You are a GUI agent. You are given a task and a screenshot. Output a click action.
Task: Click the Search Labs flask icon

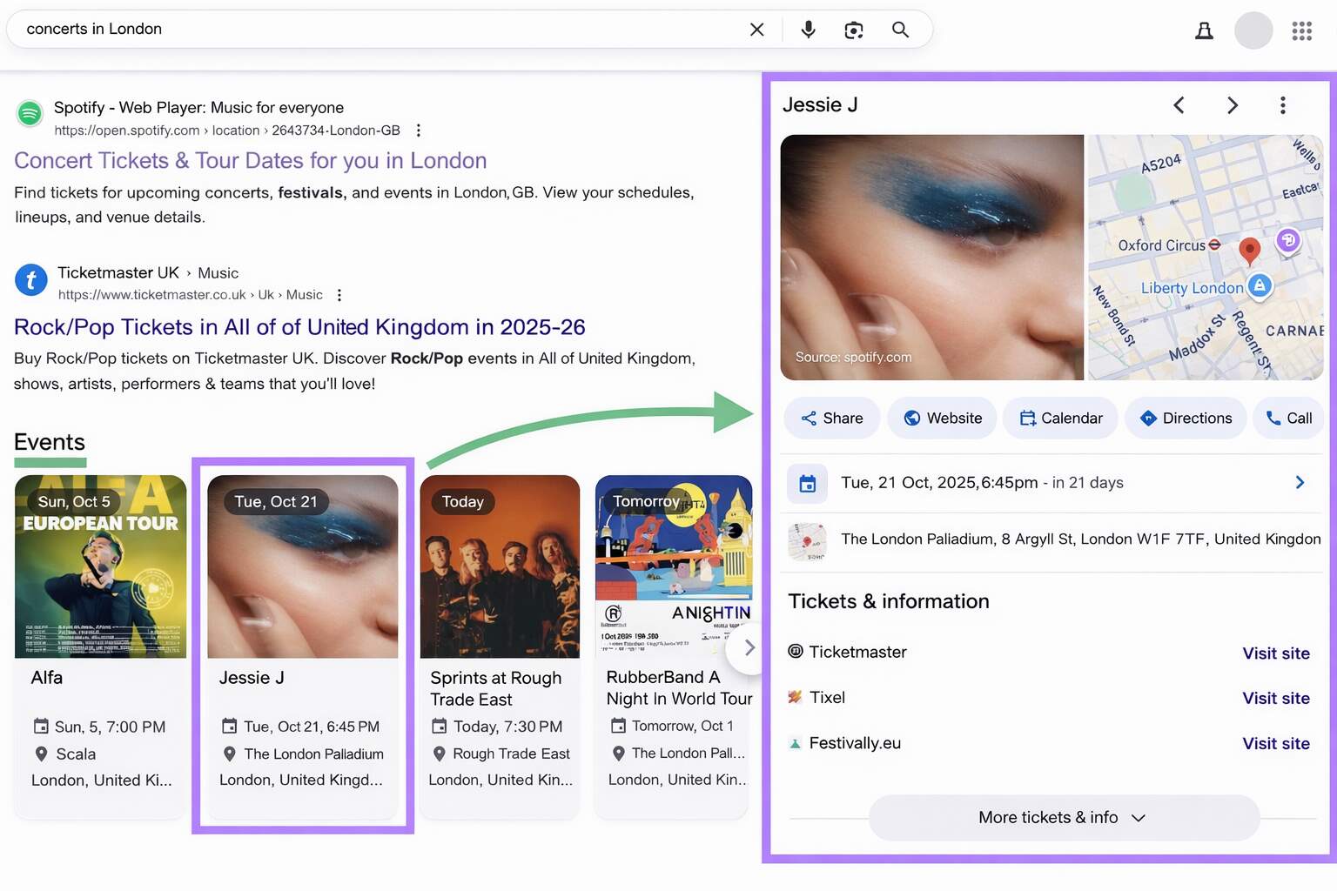1204,30
